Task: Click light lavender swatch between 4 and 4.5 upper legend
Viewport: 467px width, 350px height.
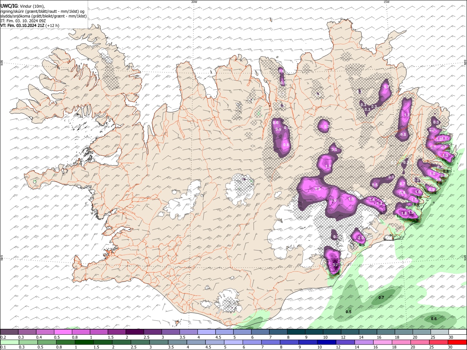Action: click(x=207, y=332)
